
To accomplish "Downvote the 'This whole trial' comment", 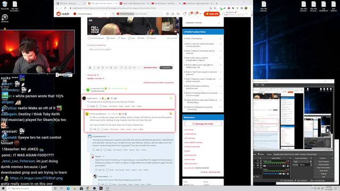I will (x=97, y=106).
